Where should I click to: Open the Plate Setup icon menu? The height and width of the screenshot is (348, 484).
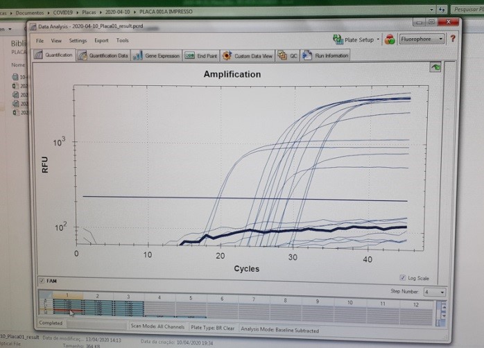point(338,40)
